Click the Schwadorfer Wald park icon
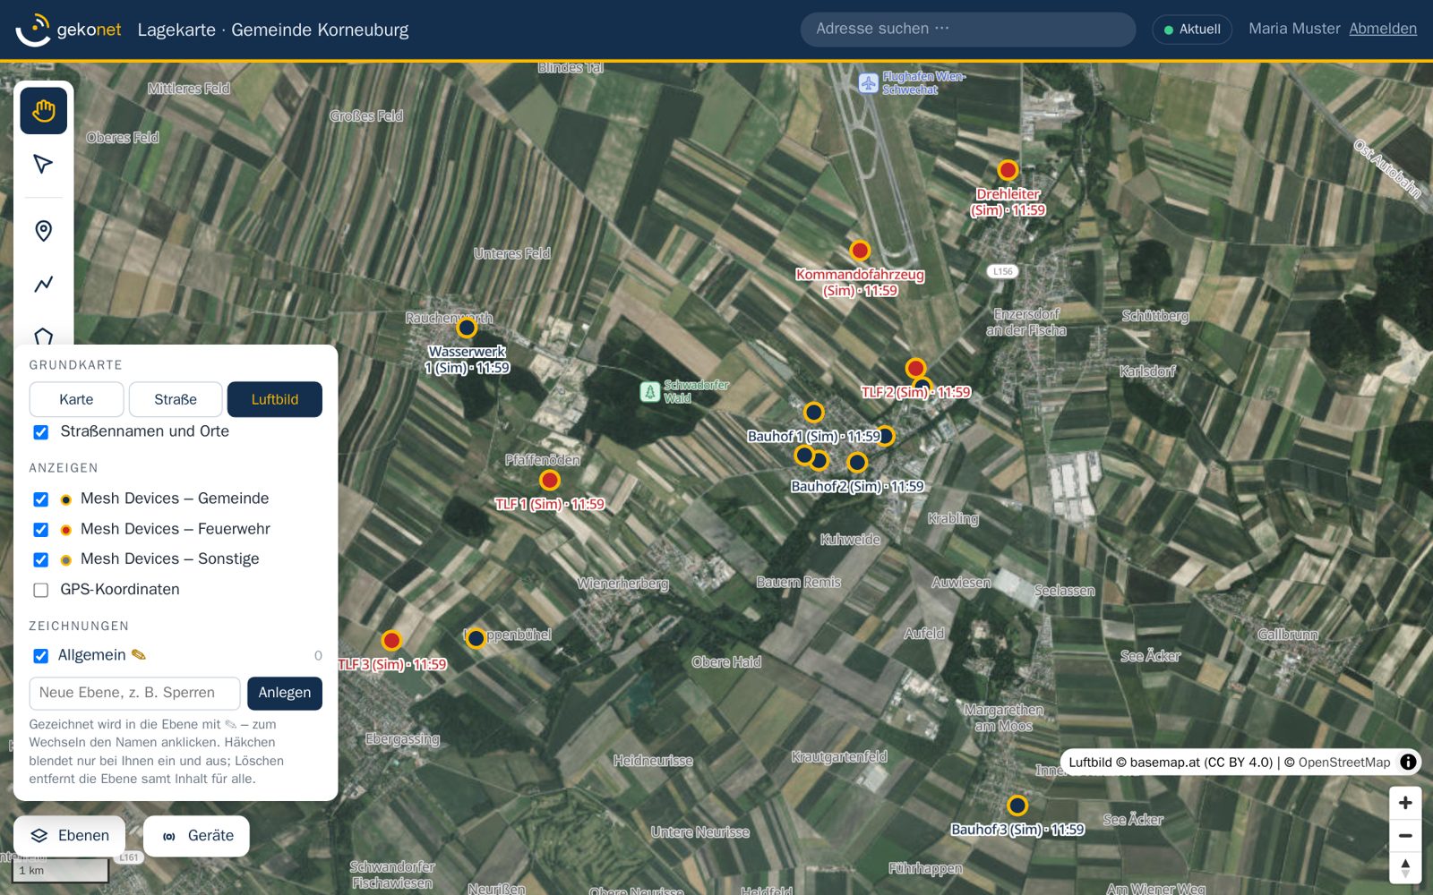The image size is (1433, 895). tap(650, 391)
